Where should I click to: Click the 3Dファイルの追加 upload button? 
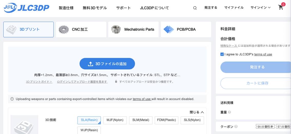[x=107, y=64]
